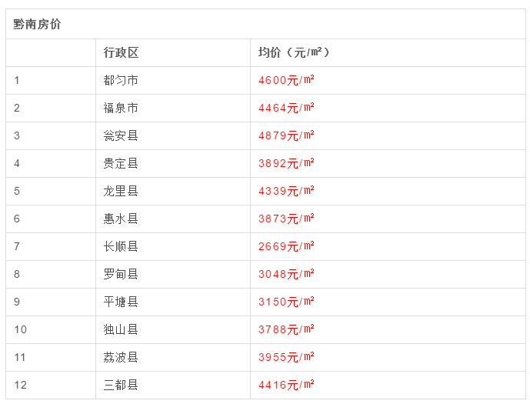Screen dimensions: 530x404
Task: Click the 行政区 column header
Action: click(x=121, y=52)
